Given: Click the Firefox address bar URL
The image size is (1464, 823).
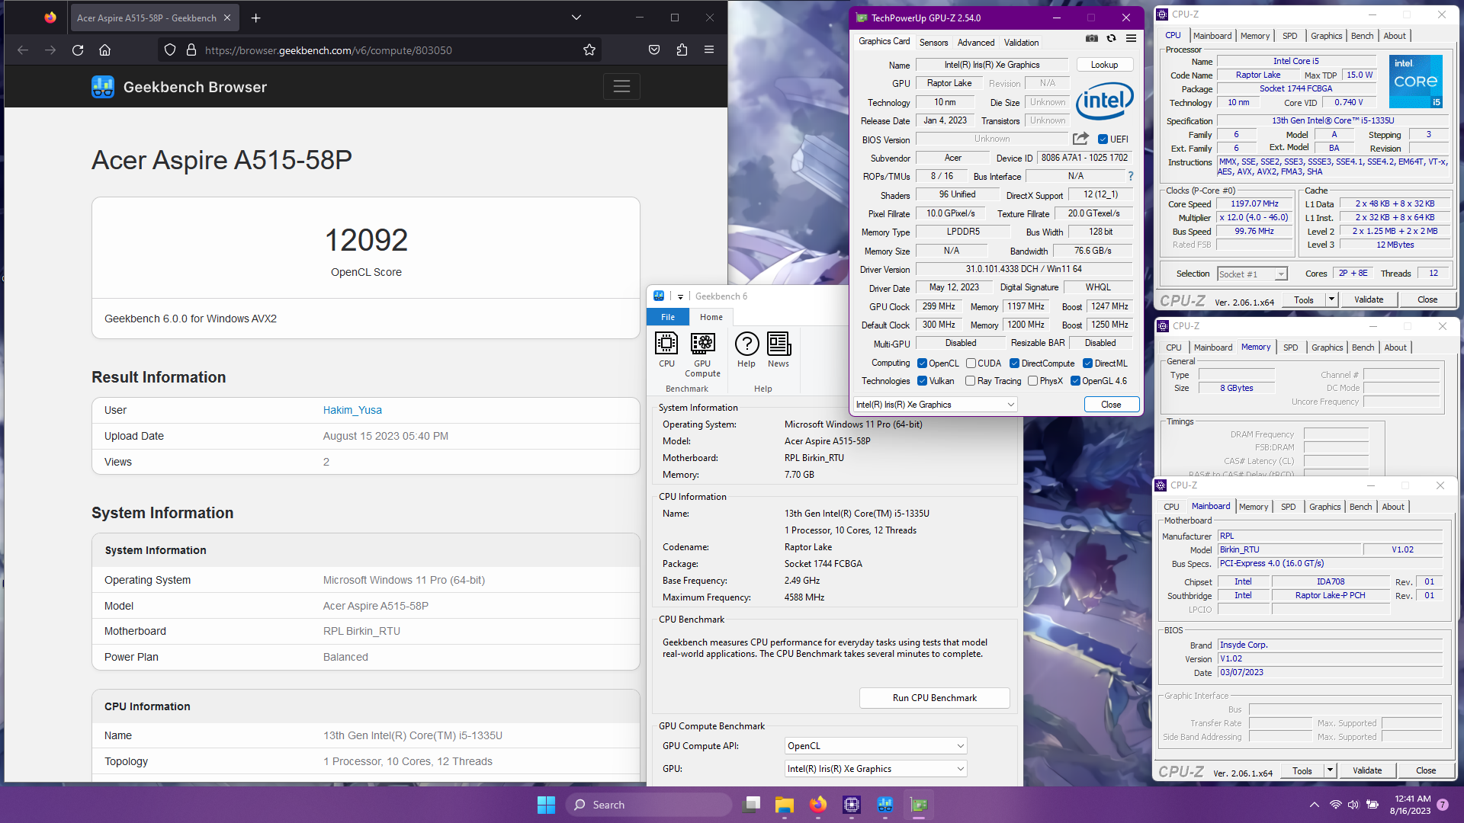Looking at the screenshot, I should [328, 50].
